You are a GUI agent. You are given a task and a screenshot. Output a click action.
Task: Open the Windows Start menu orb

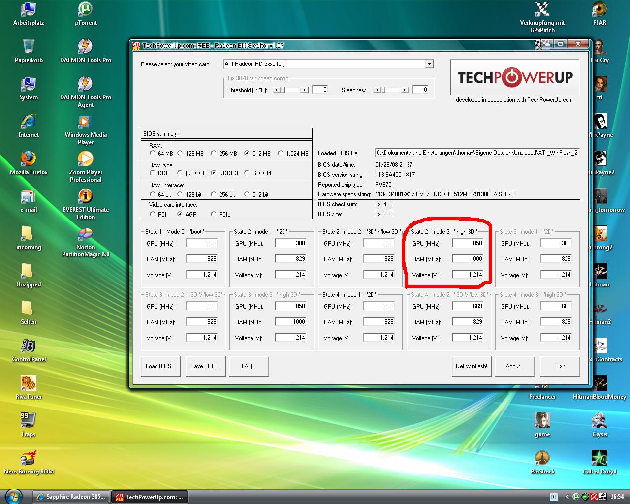13,496
